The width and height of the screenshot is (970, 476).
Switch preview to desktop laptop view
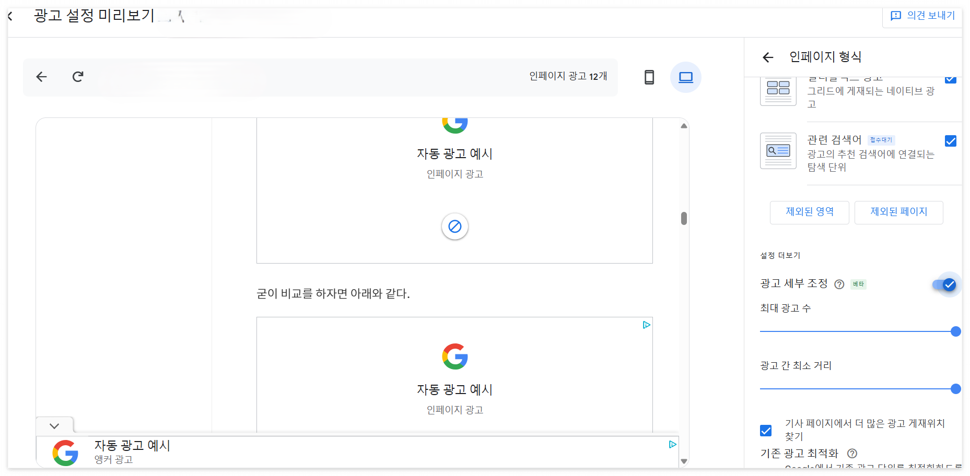(686, 77)
